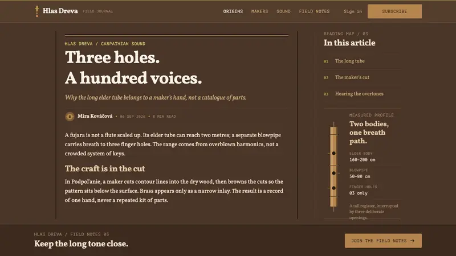The height and width of the screenshot is (256, 456).
Task: Jump to 'The maker's cut' section
Action: [352, 77]
